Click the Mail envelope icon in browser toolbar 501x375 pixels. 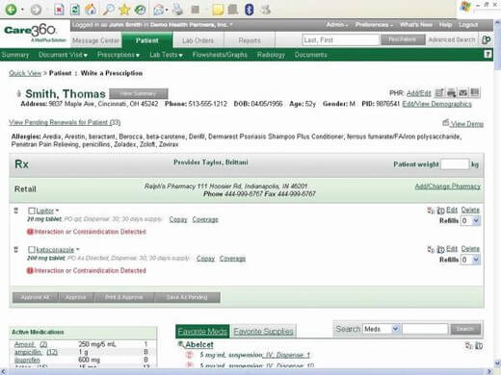(x=159, y=10)
